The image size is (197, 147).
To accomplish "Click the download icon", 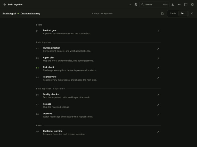I will pyautogui.click(x=173, y=5).
